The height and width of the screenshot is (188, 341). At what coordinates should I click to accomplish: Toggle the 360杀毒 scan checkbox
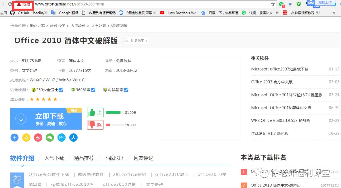tap(93, 90)
